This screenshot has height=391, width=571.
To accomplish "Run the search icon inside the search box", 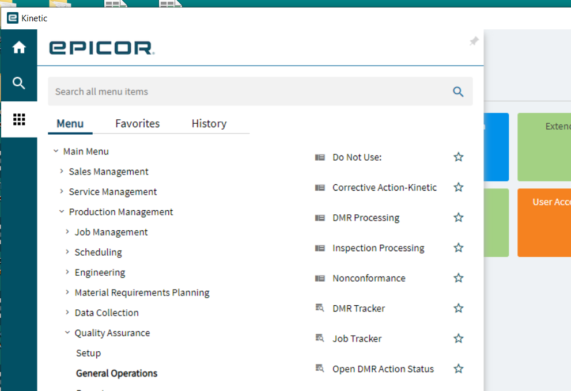I will tap(458, 92).
